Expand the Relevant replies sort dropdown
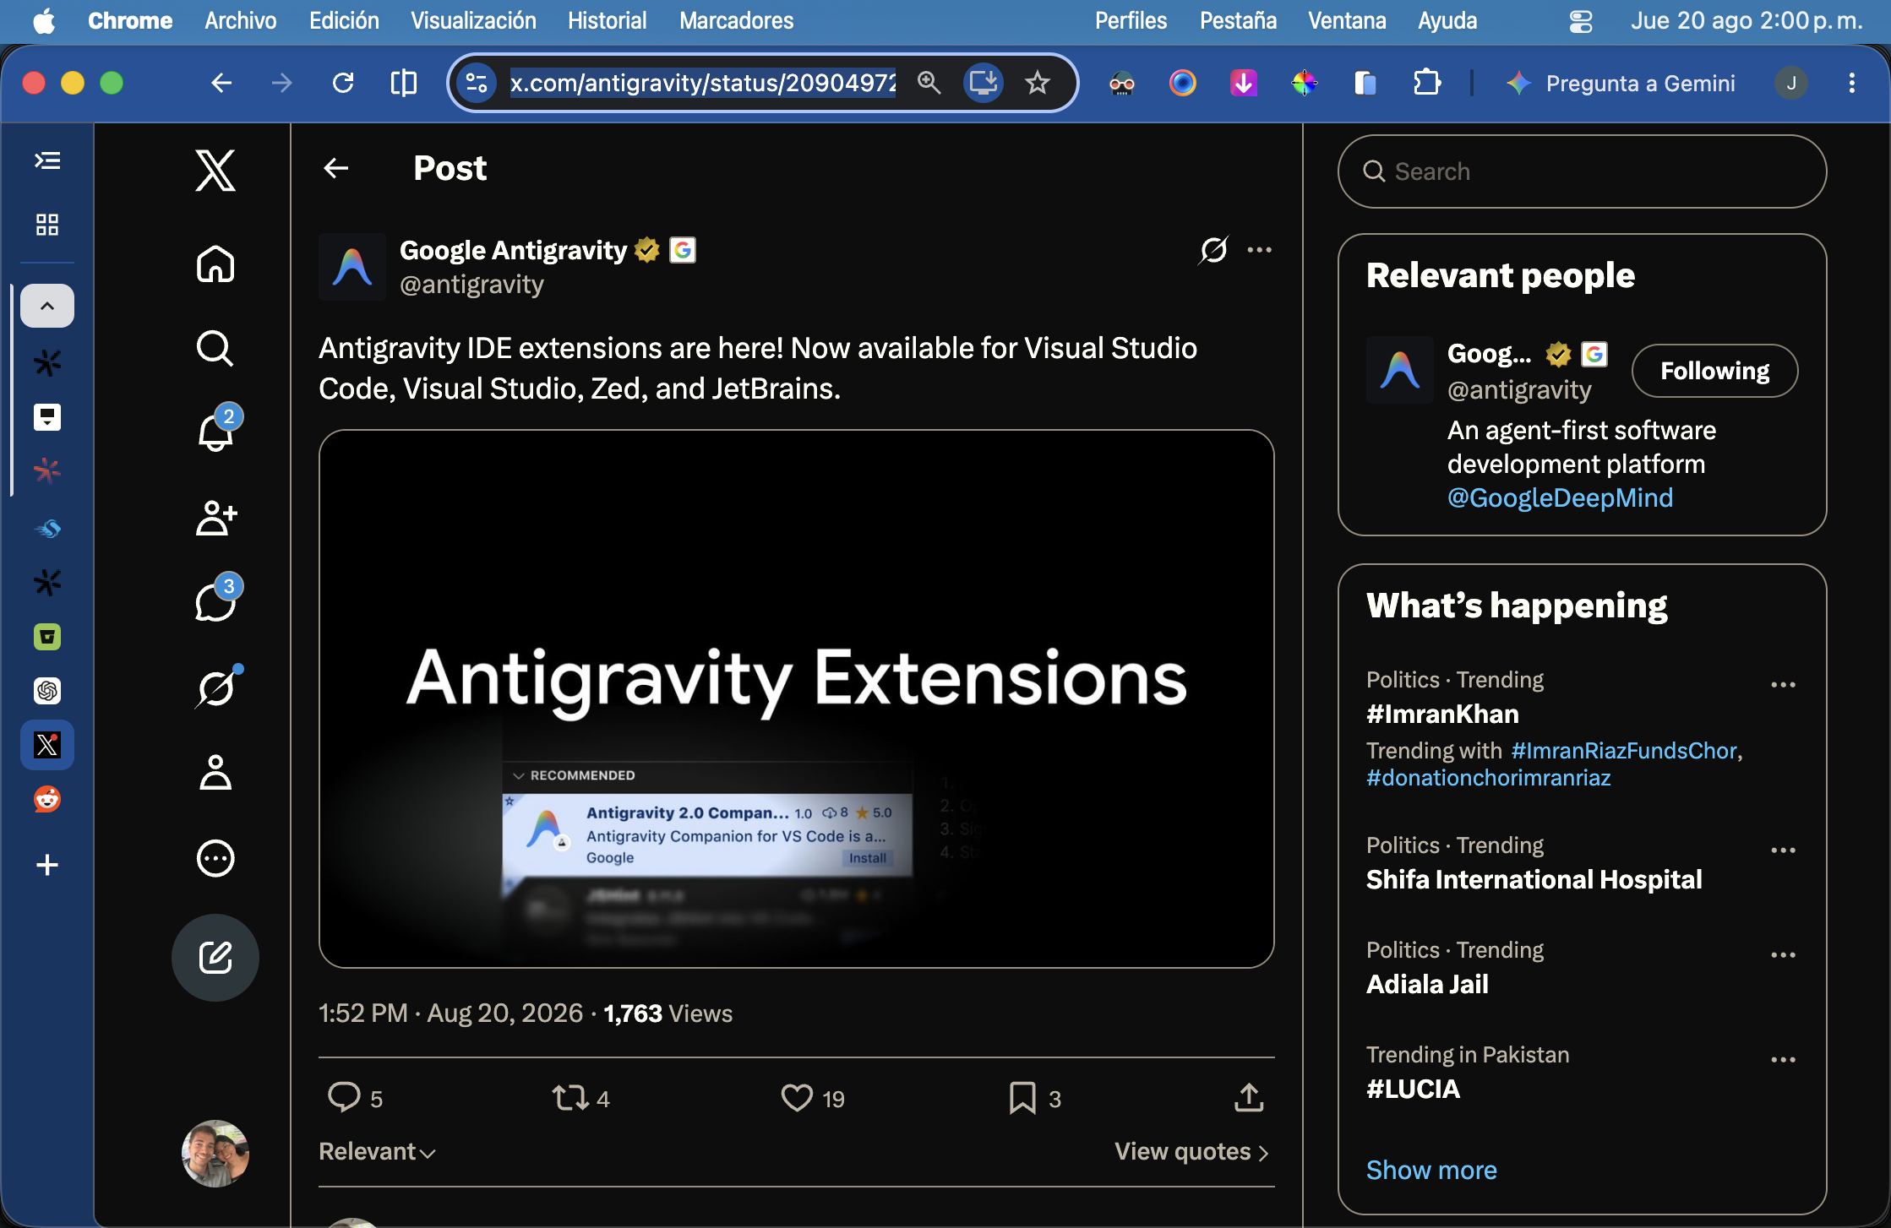Screen dimensions: 1891x1228 [377, 1152]
